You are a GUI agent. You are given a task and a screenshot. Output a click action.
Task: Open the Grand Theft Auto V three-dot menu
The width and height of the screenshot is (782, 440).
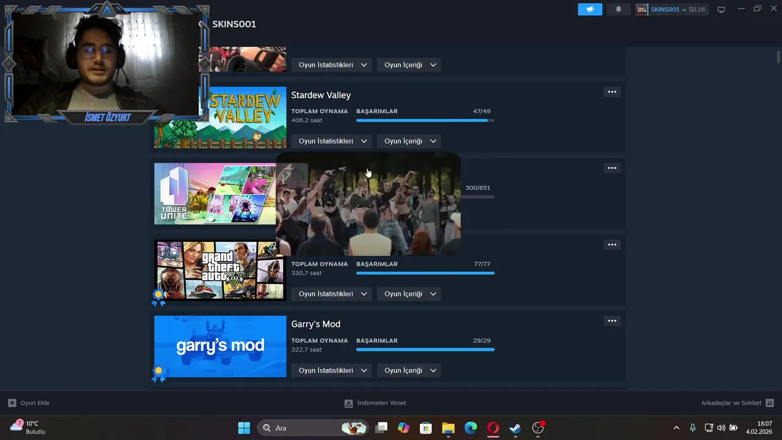pos(612,244)
